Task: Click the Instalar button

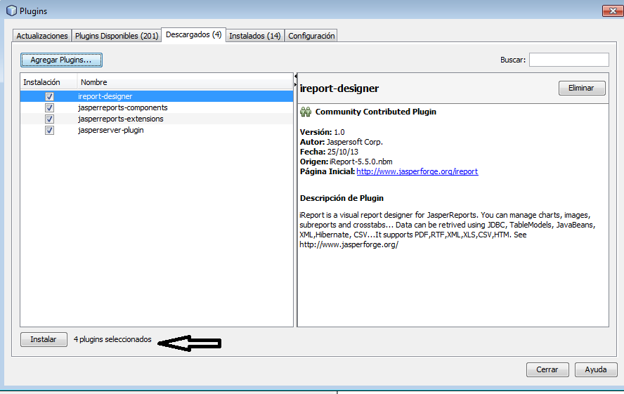Action: click(x=44, y=339)
